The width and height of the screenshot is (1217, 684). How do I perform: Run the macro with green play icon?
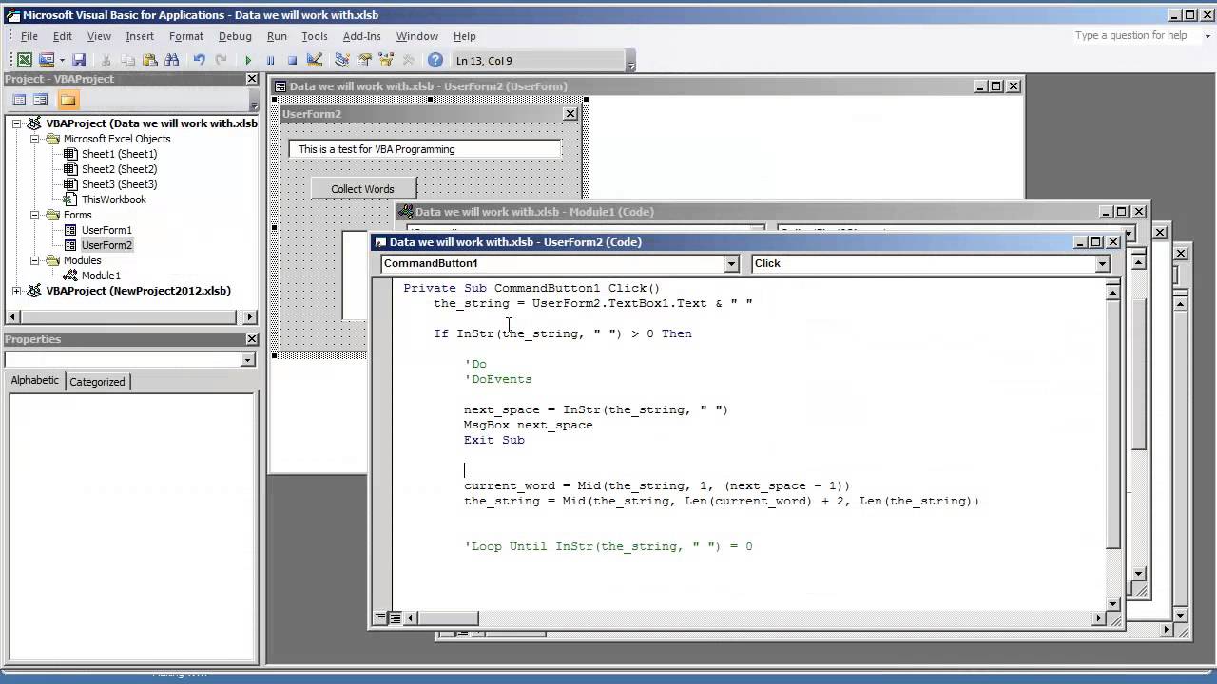pos(248,60)
